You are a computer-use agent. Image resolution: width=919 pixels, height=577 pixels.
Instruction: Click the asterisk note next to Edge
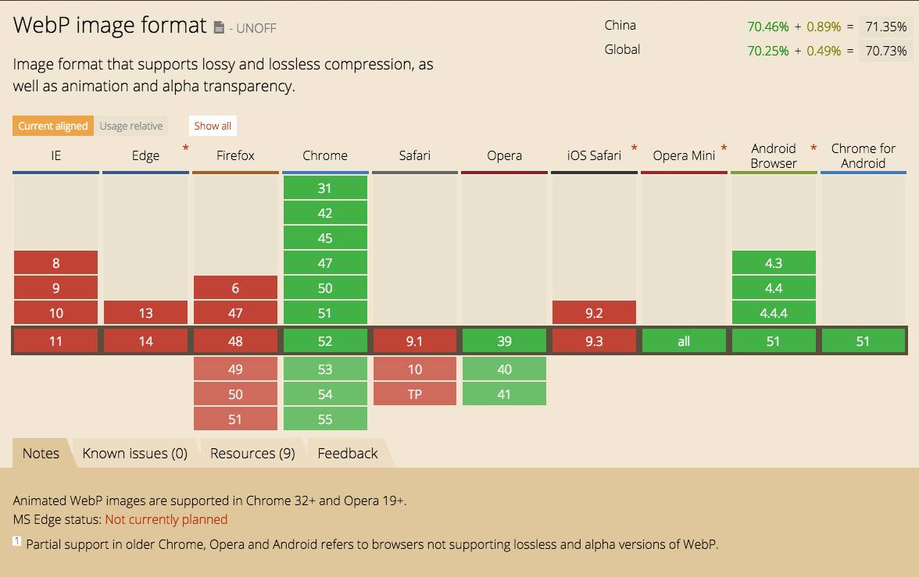(x=186, y=148)
